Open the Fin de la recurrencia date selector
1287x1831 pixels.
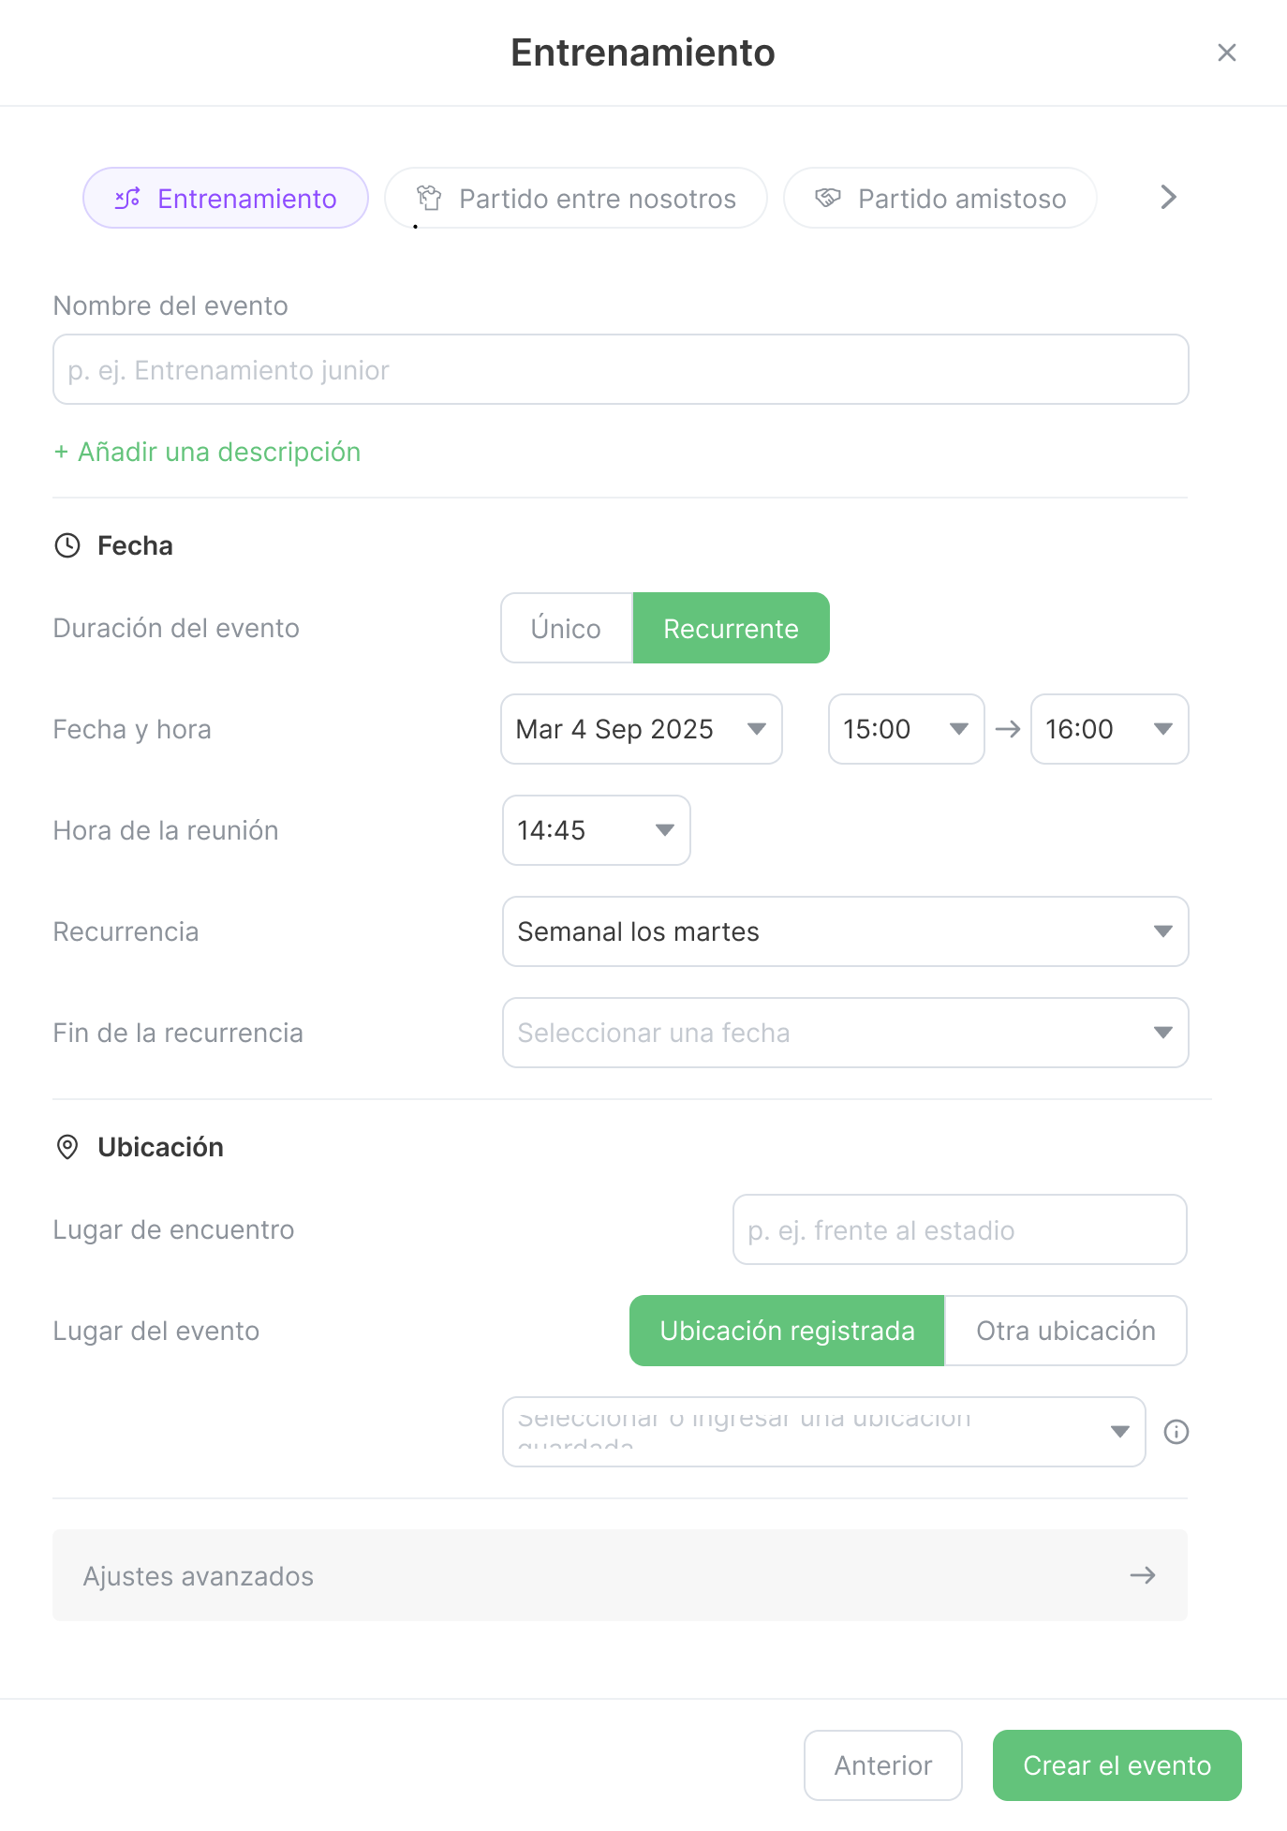click(844, 1032)
